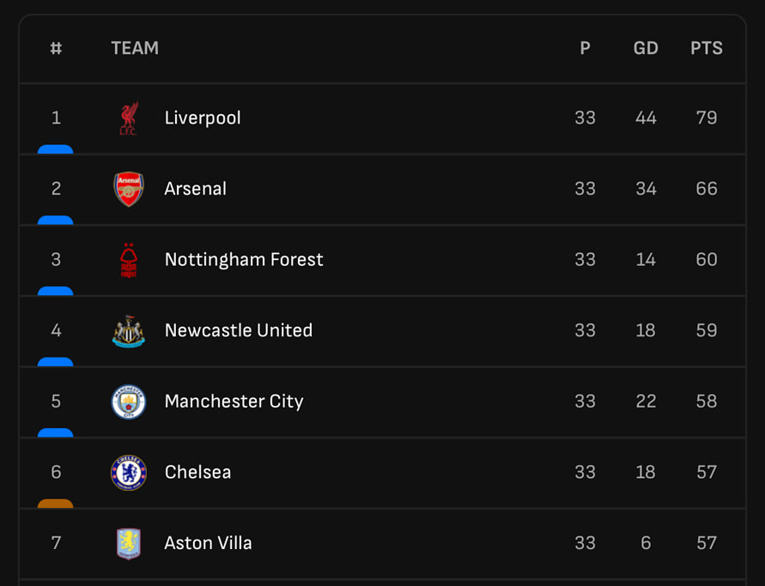This screenshot has height=586, width=765.
Task: Click the Arsenal club crest
Action: click(129, 189)
